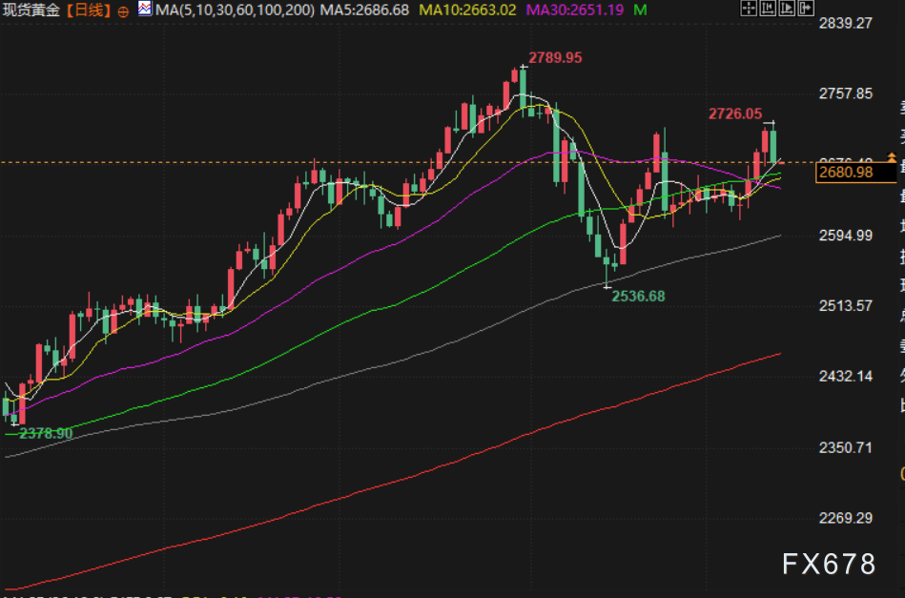Click the 2757.85 price axis level

846,93
